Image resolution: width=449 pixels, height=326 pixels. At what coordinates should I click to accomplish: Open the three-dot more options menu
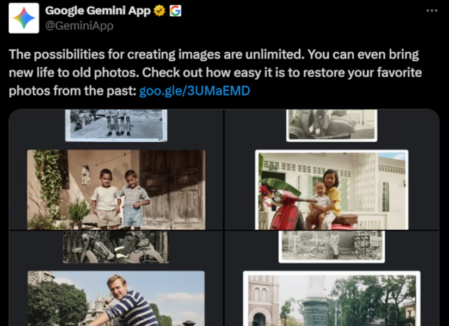pos(432,10)
